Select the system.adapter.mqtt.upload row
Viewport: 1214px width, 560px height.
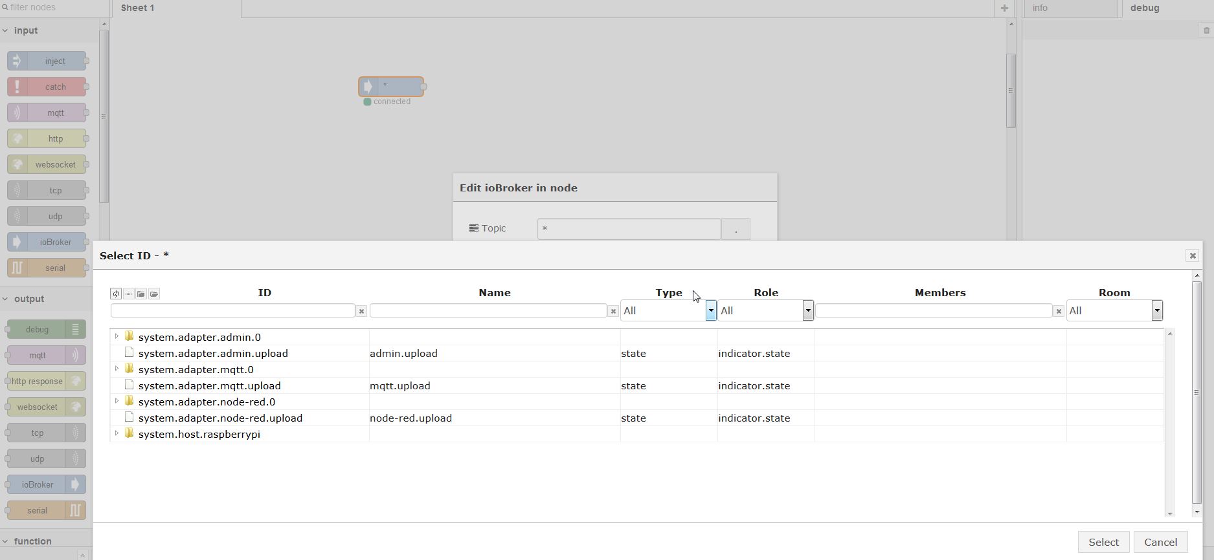point(637,385)
